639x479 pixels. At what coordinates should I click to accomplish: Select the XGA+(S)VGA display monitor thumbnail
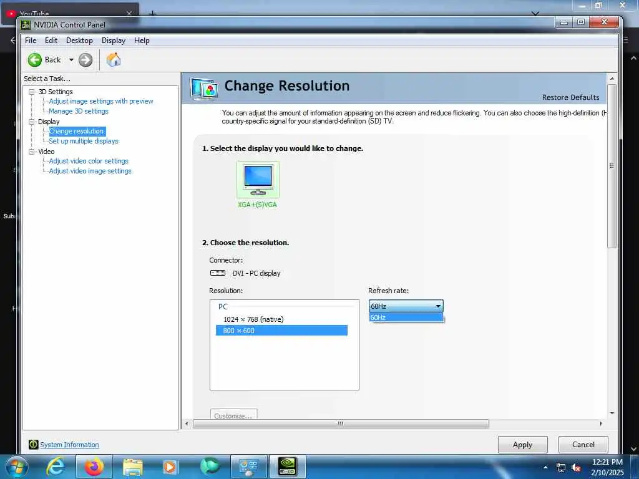[258, 180]
